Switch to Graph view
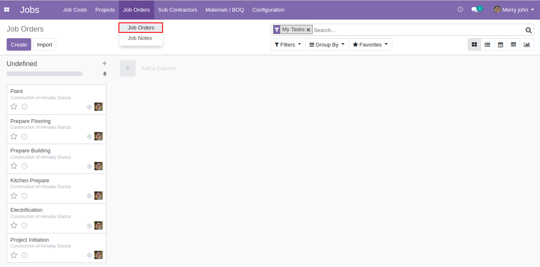 pos(527,44)
